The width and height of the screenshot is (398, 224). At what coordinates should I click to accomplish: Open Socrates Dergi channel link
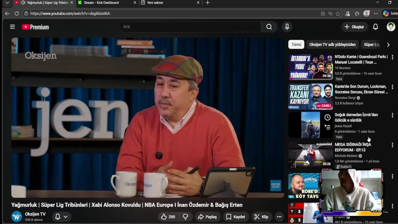click(345, 98)
